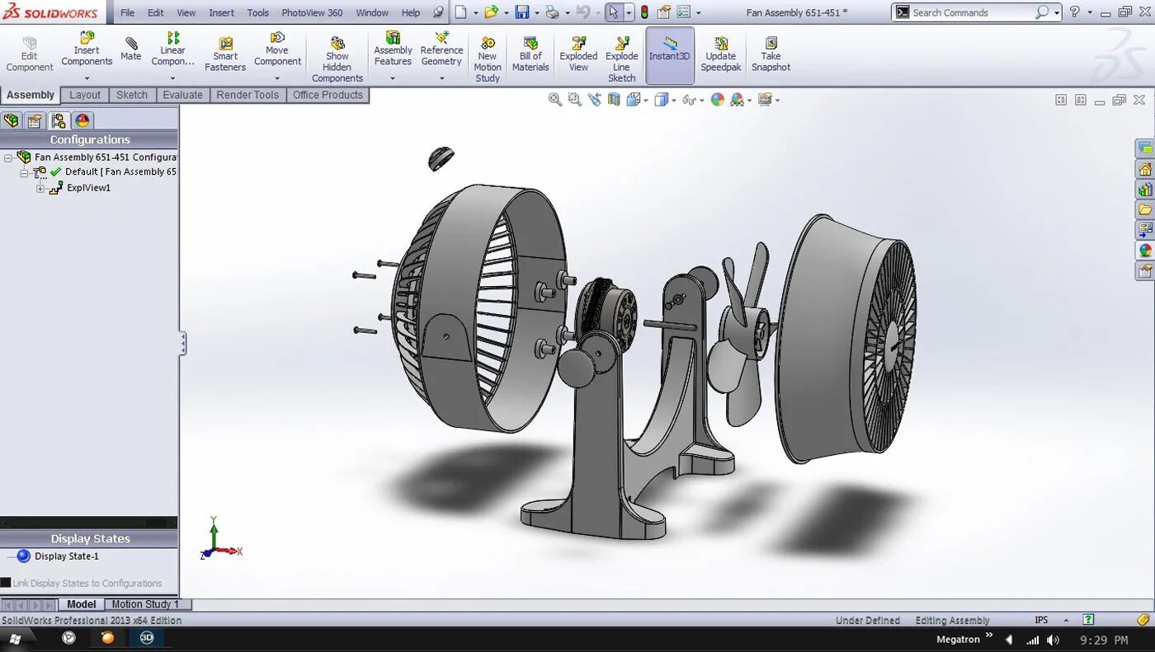
Task: Open the DisplayManager tab
Action: [x=82, y=121]
